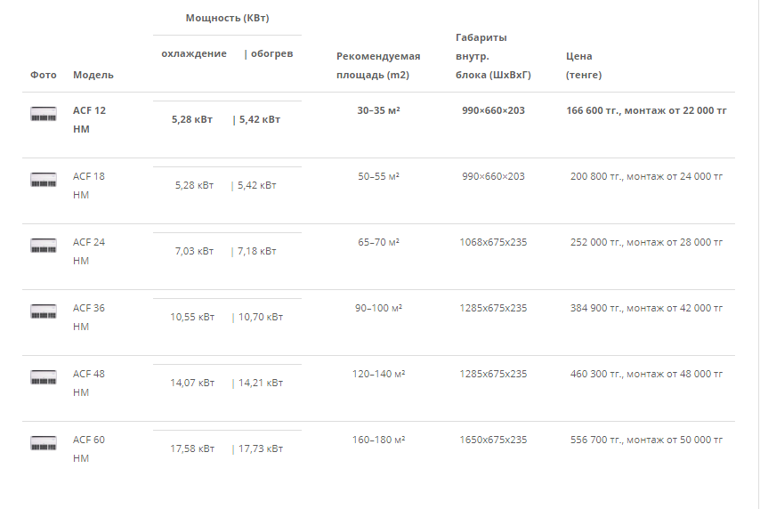This screenshot has width=760, height=509.
Task: Select the ACF 12 HM model name
Action: pos(89,119)
